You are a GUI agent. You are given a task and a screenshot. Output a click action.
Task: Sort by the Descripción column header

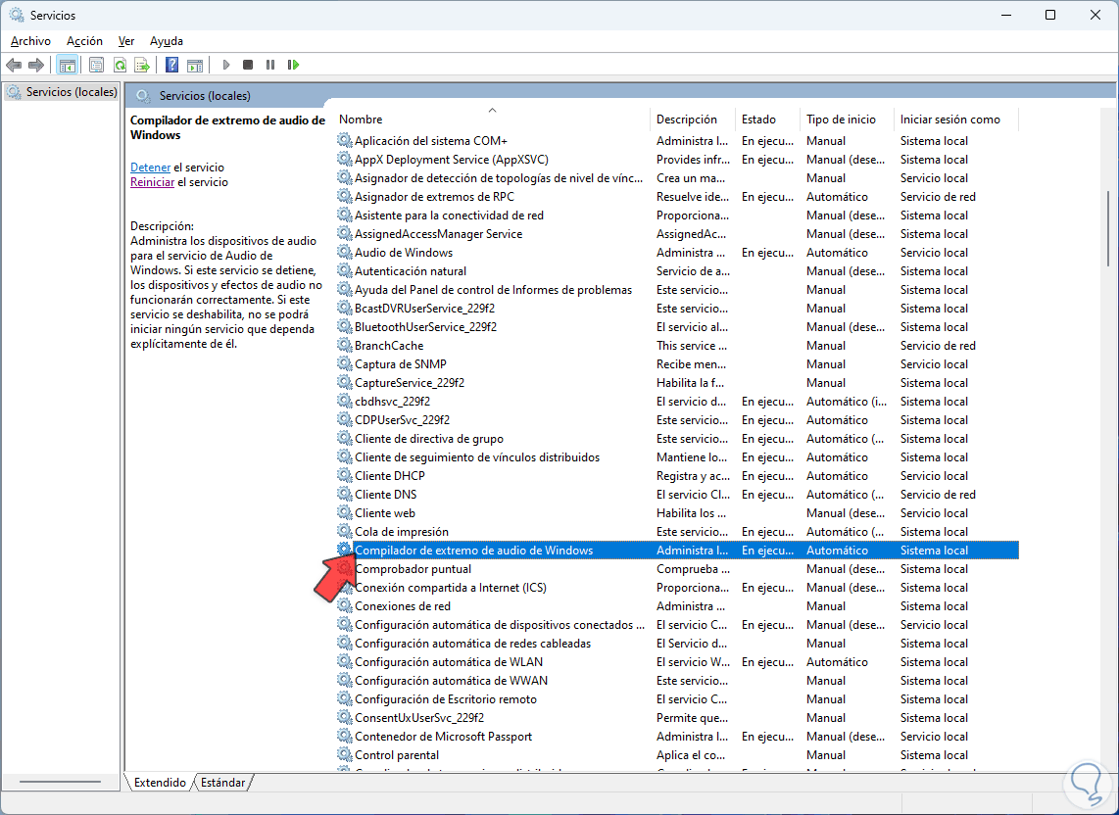(x=692, y=120)
